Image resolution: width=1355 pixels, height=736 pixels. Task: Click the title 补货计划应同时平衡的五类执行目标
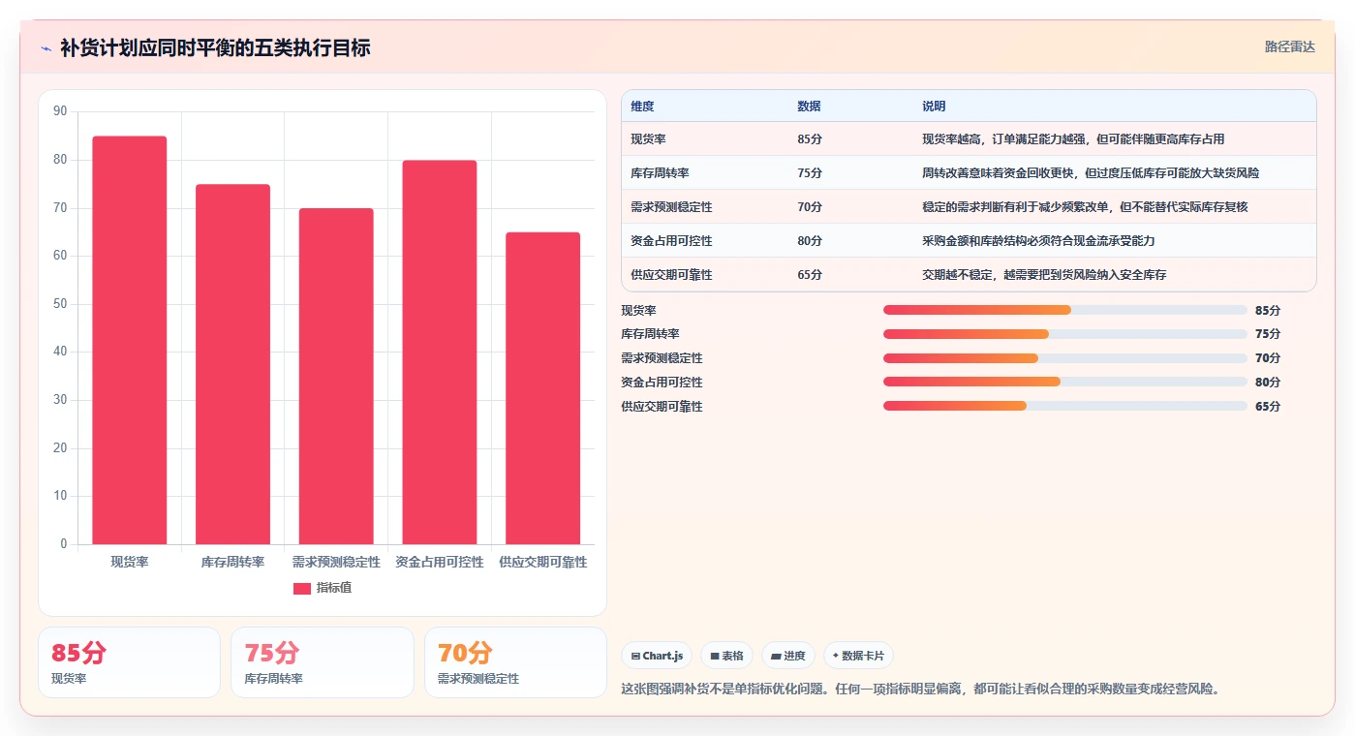coord(215,48)
